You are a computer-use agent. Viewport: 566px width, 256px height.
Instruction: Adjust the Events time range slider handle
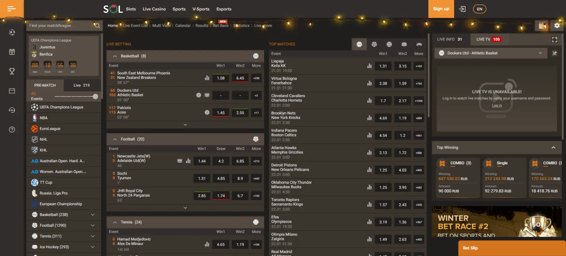click(95, 96)
